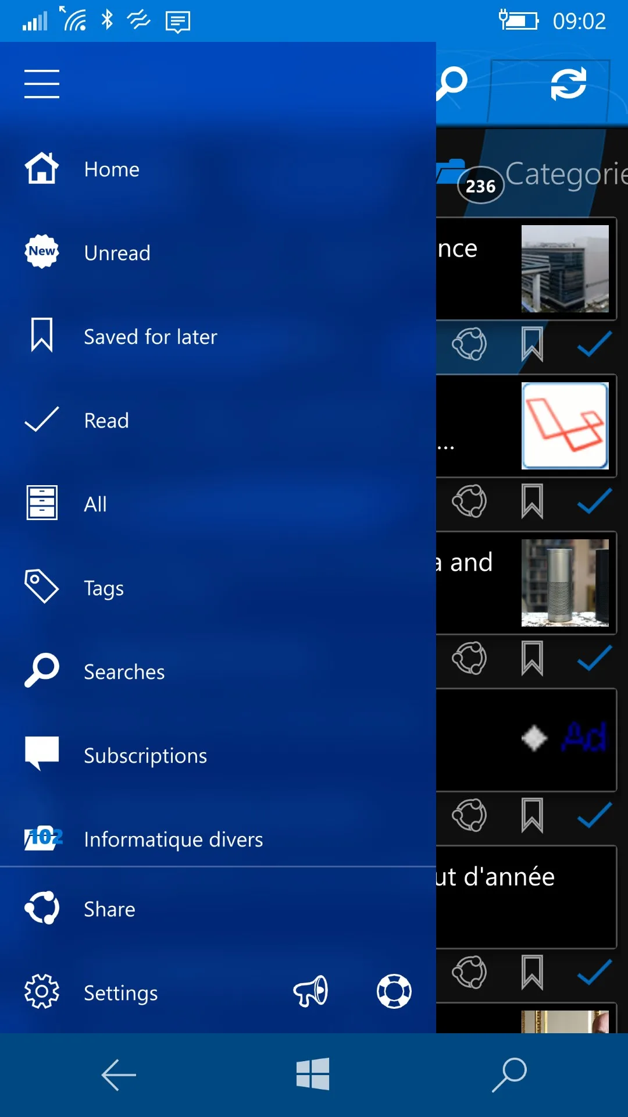Open the Unread articles list
The width and height of the screenshot is (628, 1117).
click(218, 253)
